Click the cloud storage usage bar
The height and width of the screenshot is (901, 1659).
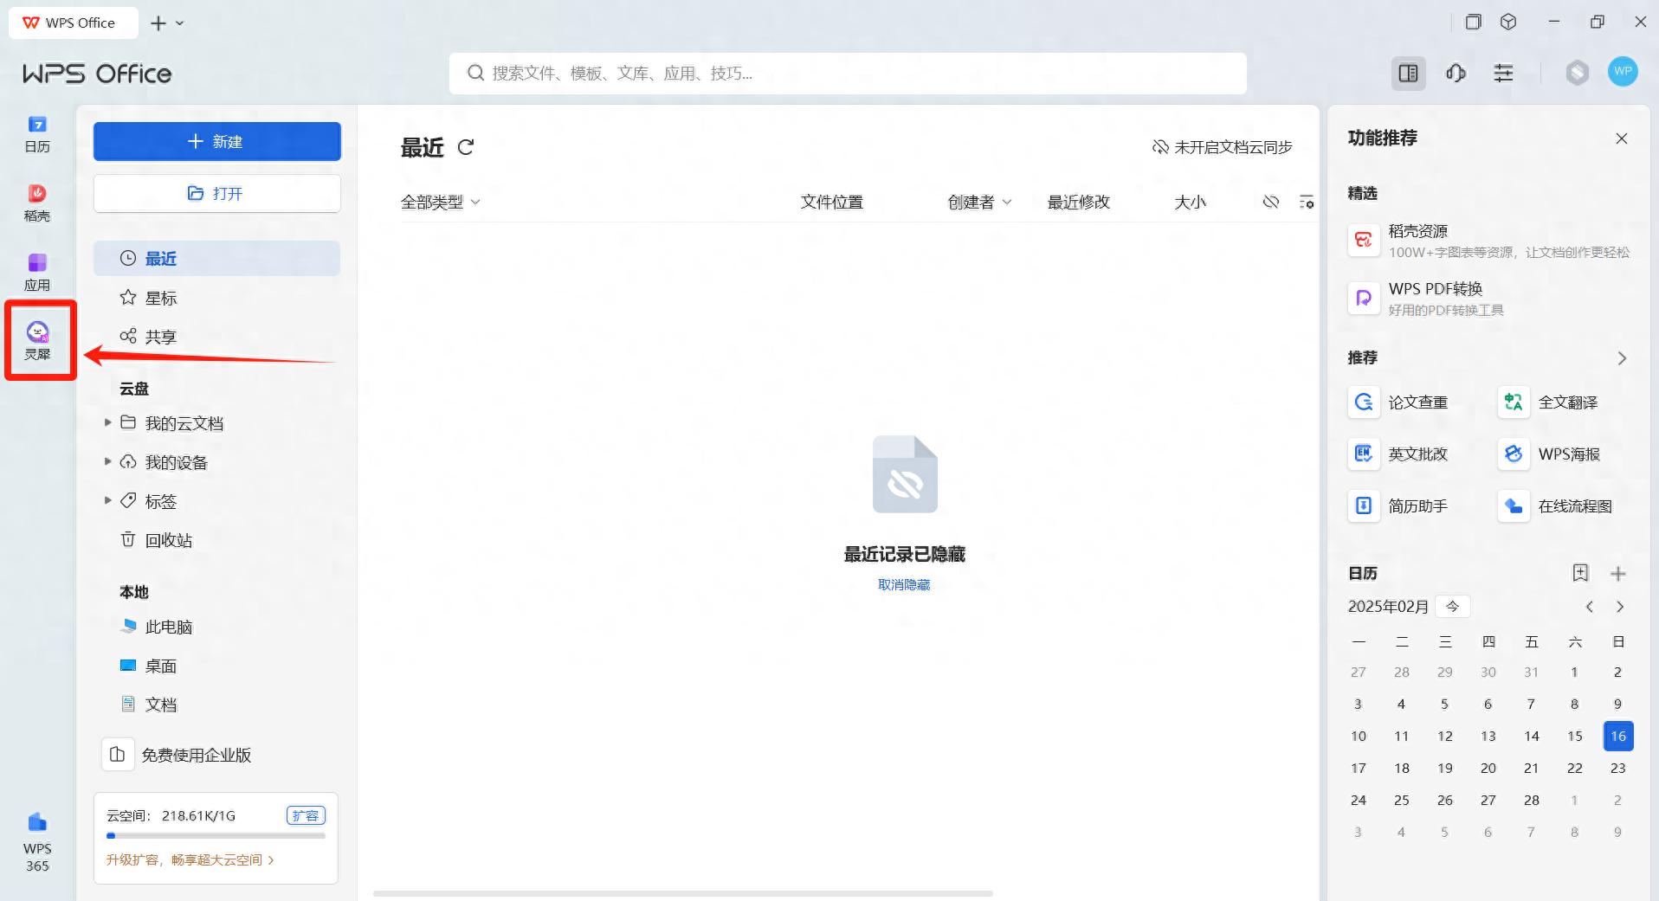click(x=216, y=836)
